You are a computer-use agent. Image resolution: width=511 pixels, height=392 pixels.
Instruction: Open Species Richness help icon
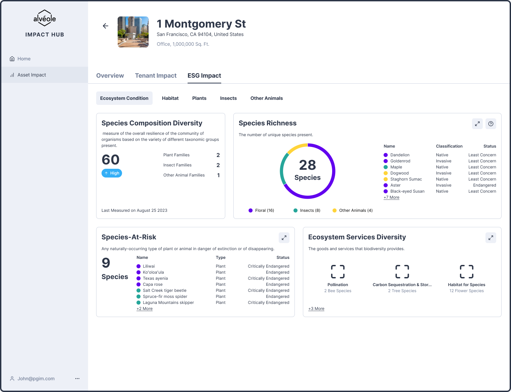[x=490, y=124]
